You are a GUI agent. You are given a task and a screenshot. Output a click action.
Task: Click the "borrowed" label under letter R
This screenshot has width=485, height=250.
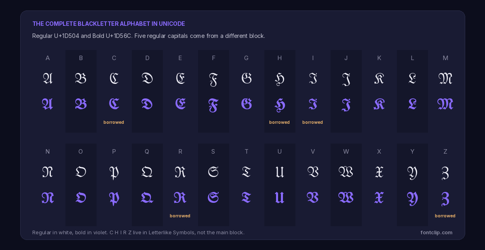tap(180, 216)
